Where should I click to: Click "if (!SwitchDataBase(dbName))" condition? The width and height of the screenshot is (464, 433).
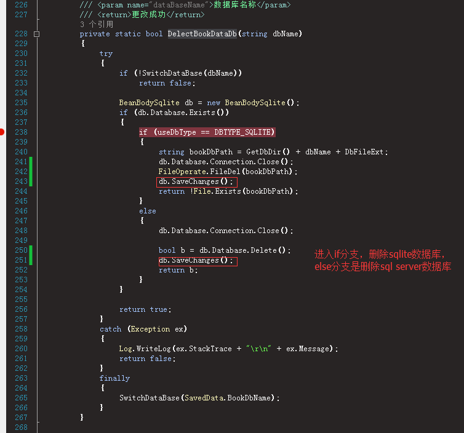pyautogui.click(x=180, y=73)
